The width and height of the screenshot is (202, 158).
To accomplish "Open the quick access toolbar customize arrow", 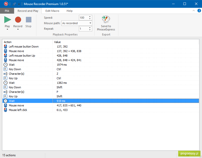I will click(19, 4).
